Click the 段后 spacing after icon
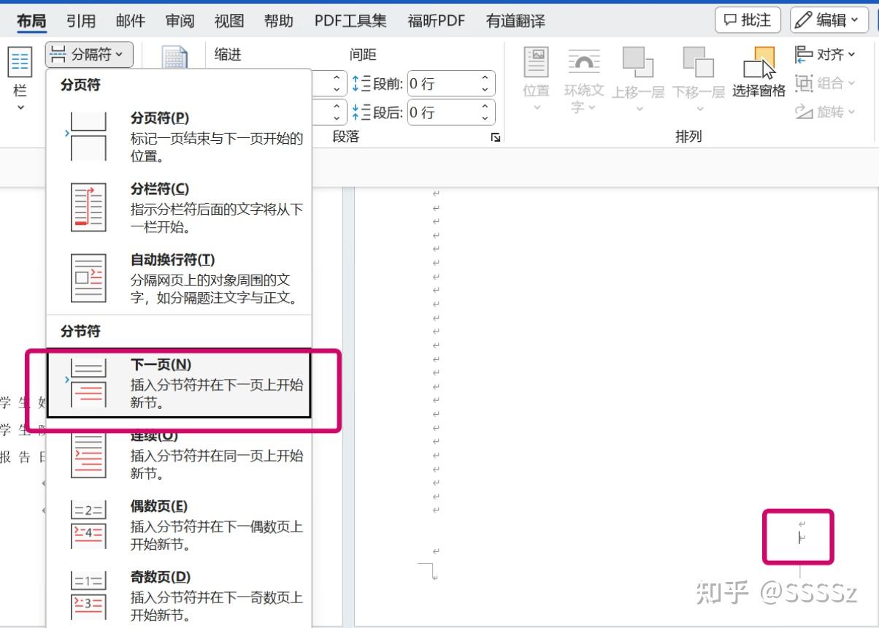The image size is (879, 628). tap(361, 112)
